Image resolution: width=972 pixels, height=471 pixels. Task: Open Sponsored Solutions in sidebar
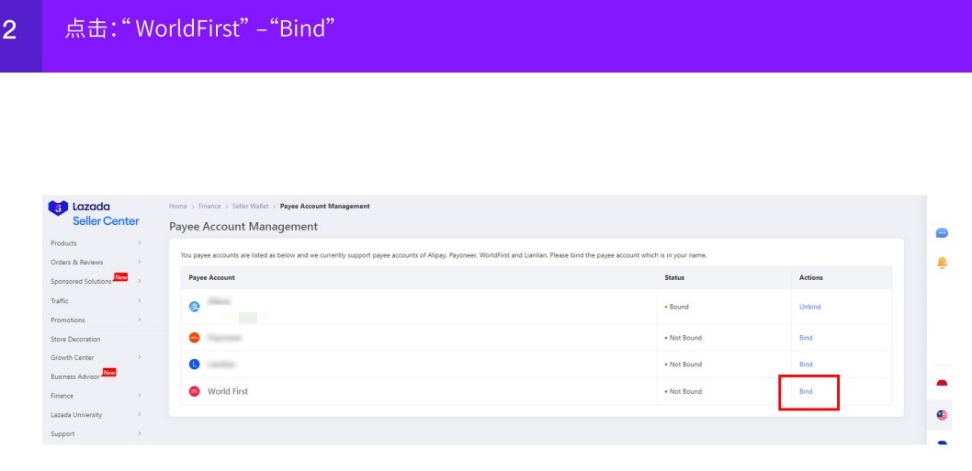point(81,281)
